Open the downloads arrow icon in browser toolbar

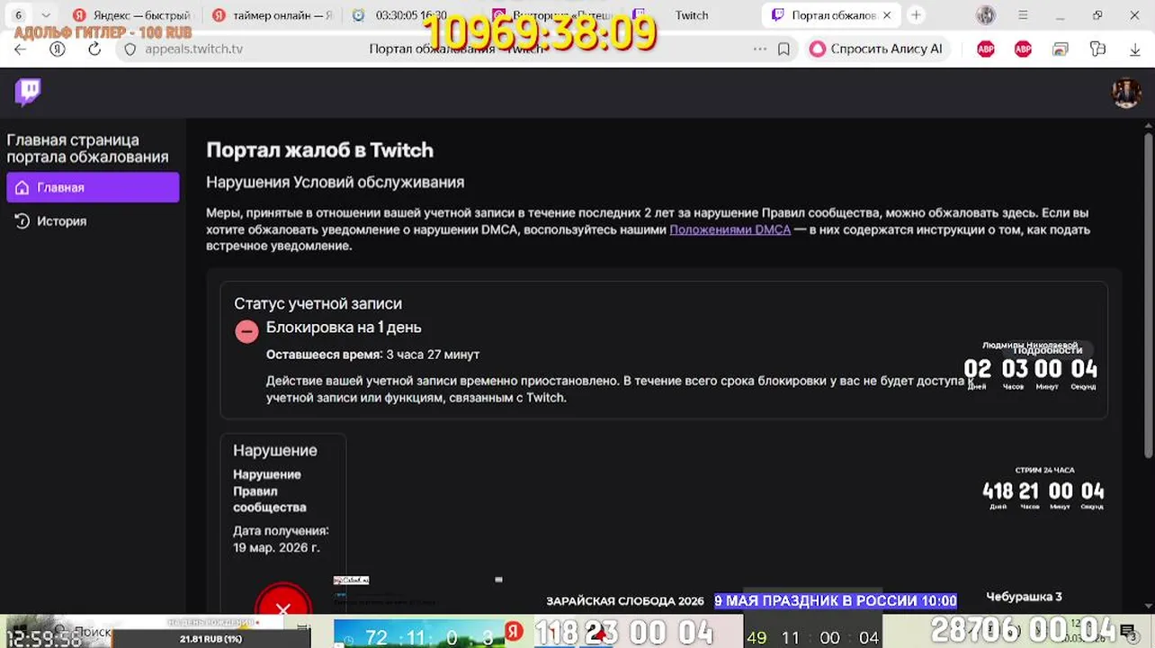[1134, 49]
